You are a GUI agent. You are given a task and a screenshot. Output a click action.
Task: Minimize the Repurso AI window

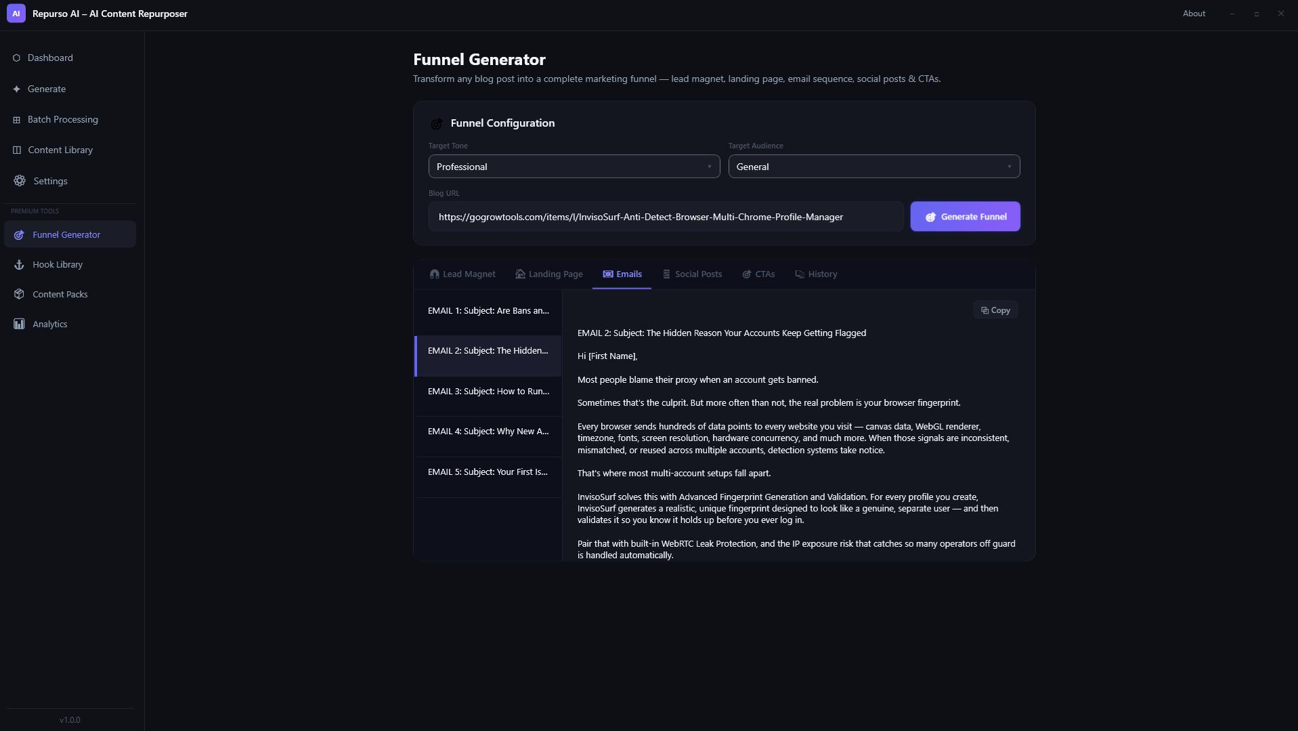pyautogui.click(x=1232, y=14)
